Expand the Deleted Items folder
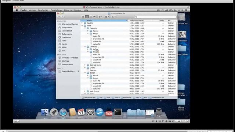This screenshot has width=235, height=132. pyautogui.click(x=85, y=65)
